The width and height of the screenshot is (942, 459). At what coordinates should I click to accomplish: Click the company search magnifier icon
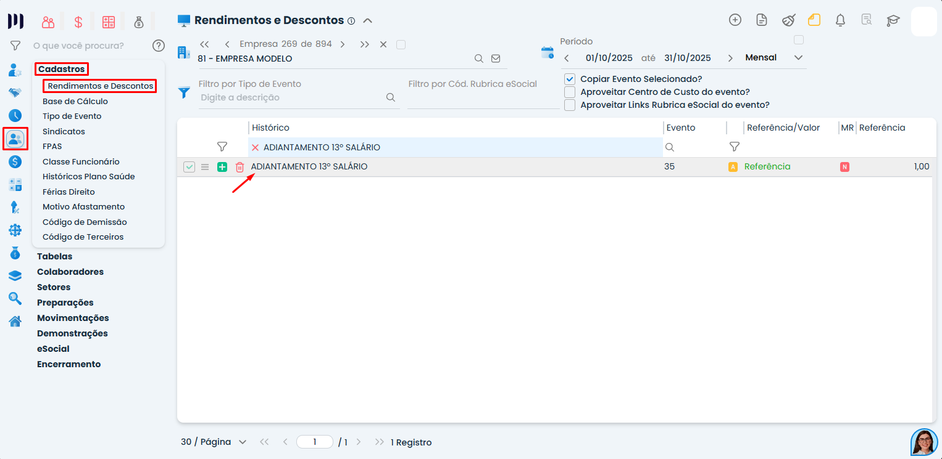478,59
